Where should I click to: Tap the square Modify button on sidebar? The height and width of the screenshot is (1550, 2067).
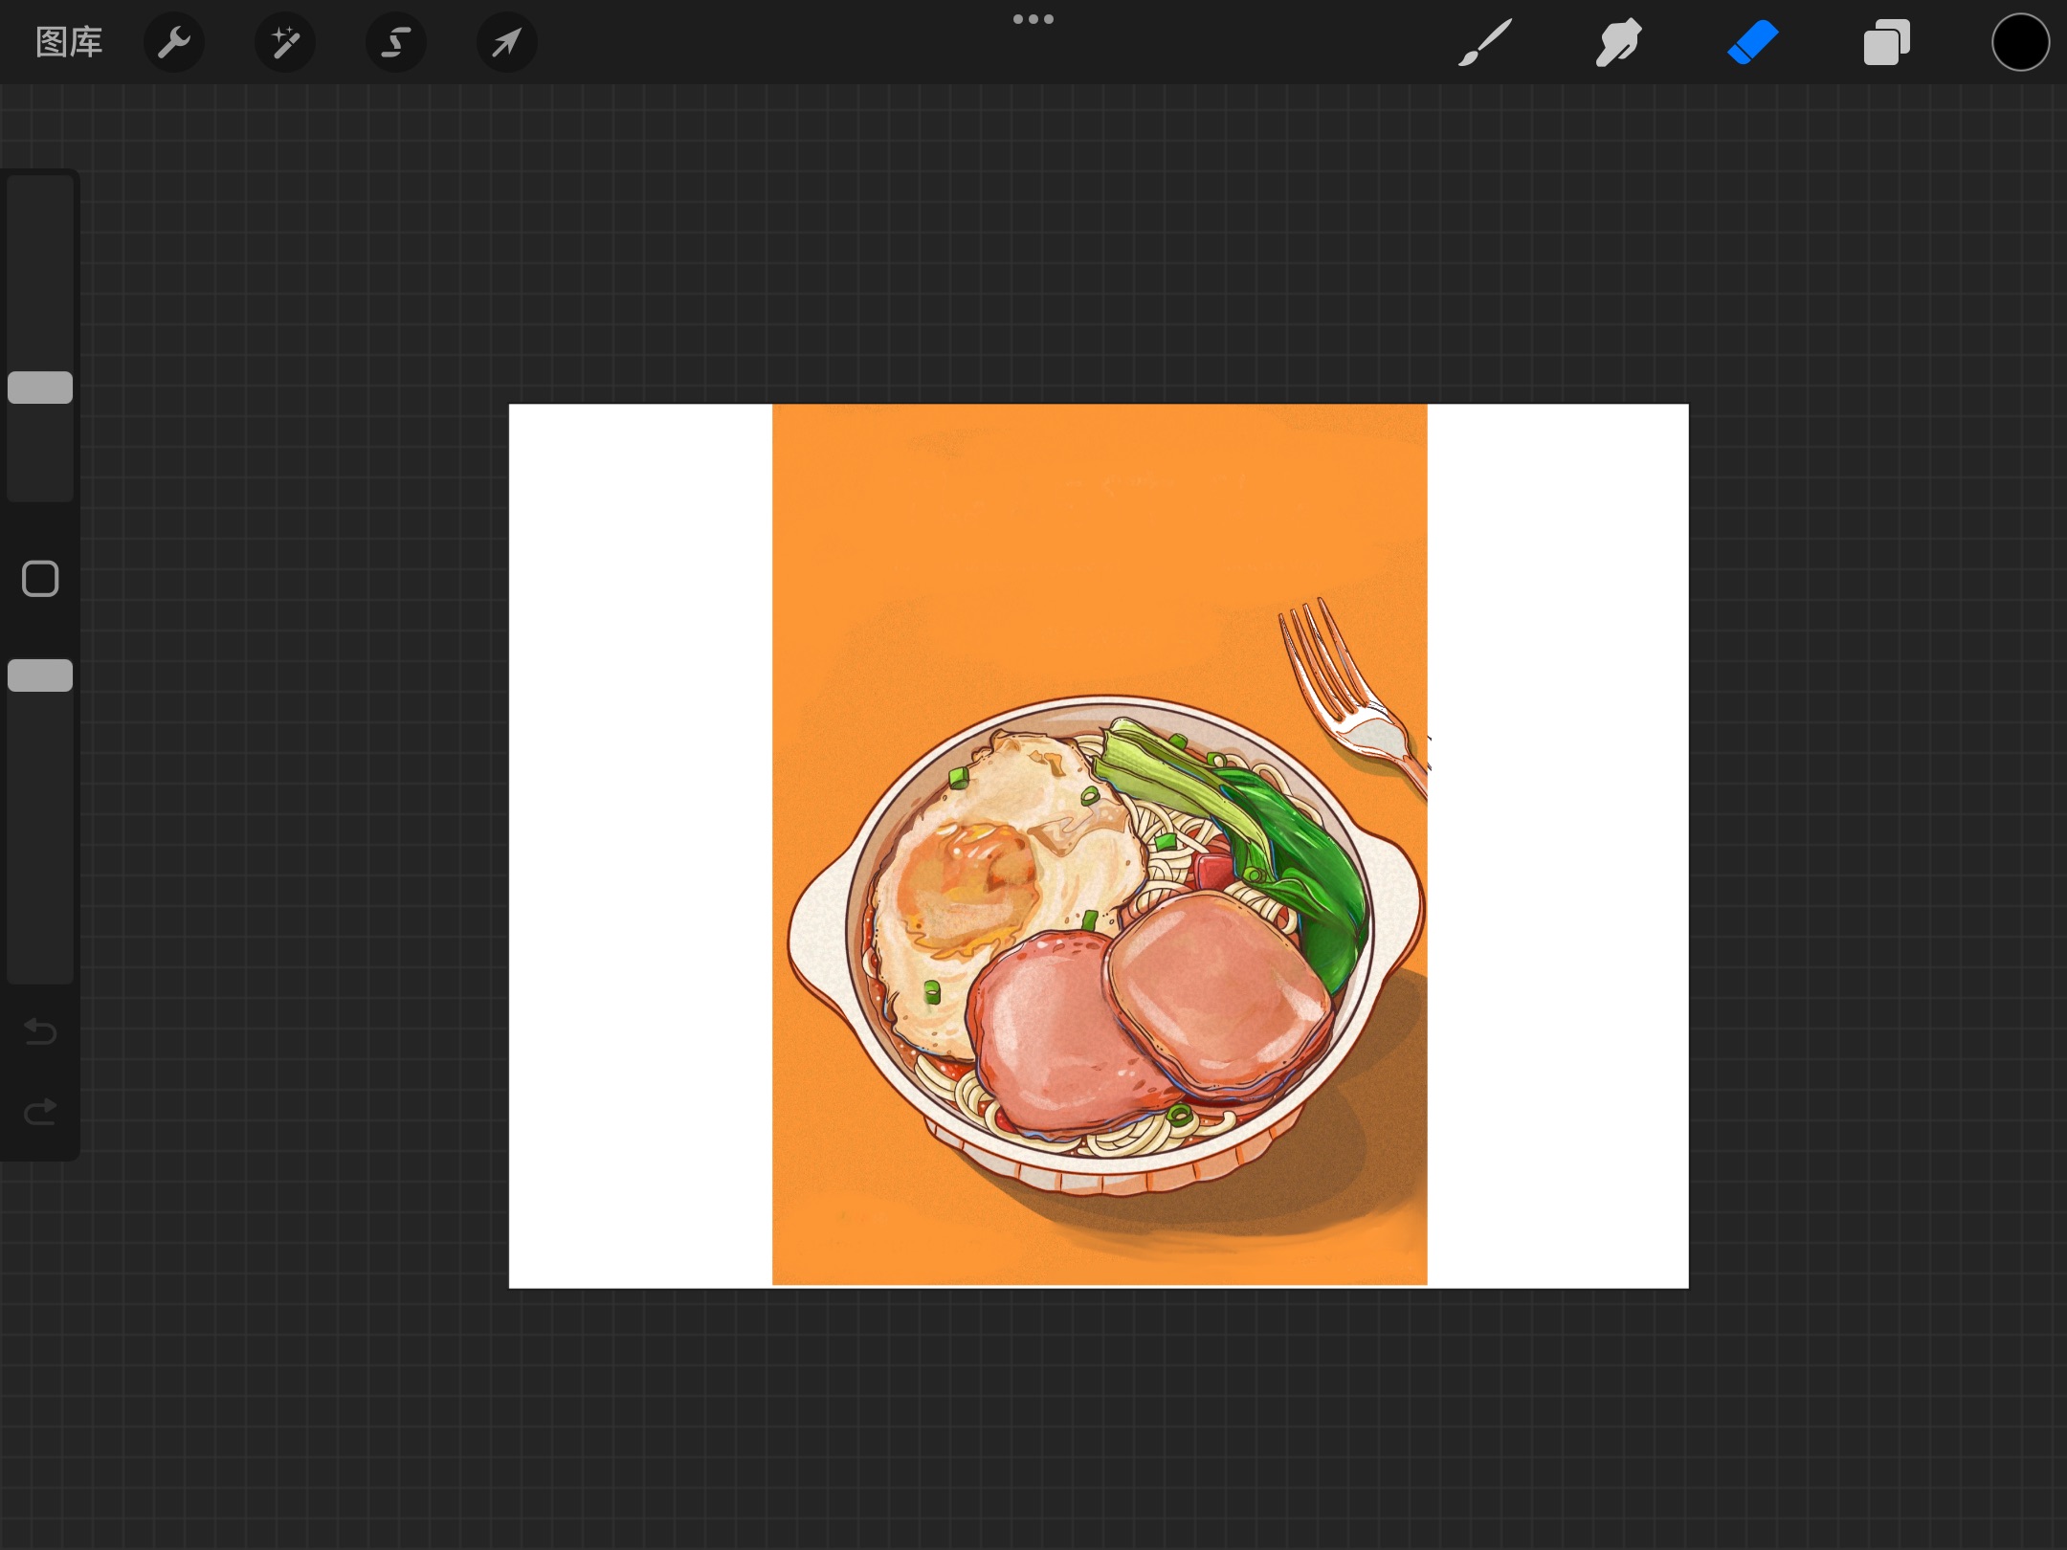tap(40, 579)
